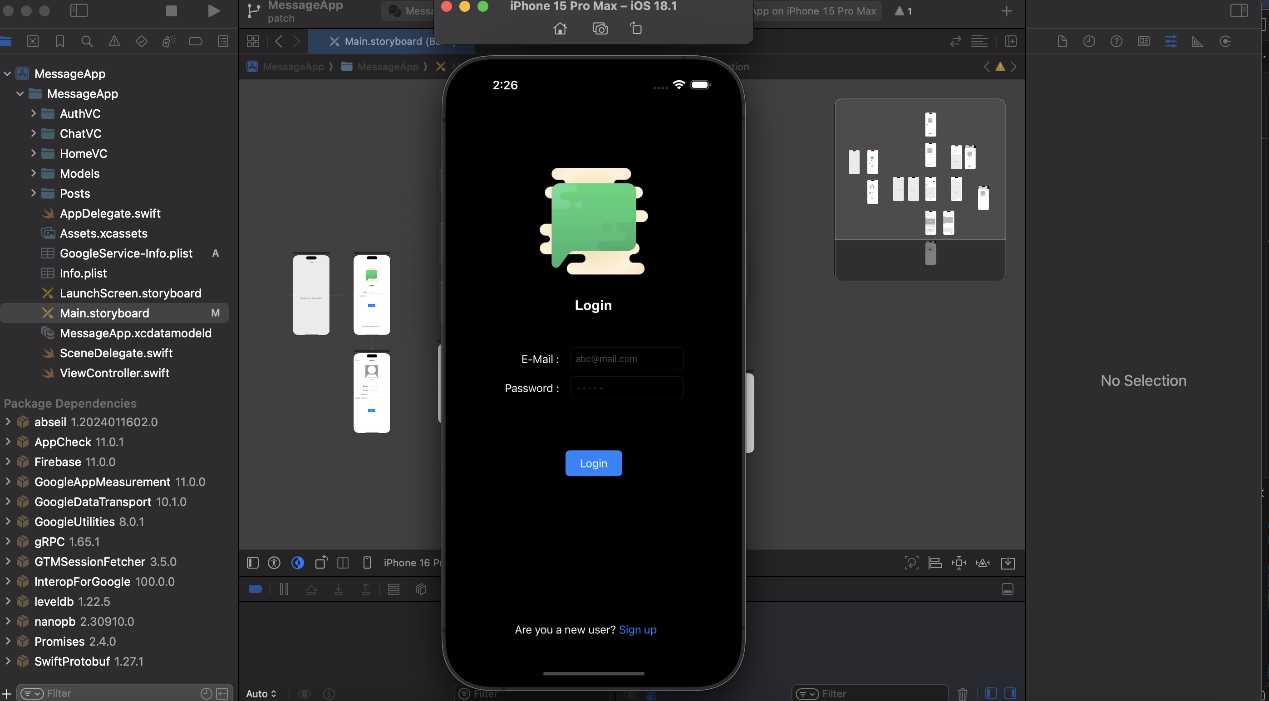The width and height of the screenshot is (1269, 701).
Task: Rotate the simulator device icon
Action: pyautogui.click(x=635, y=29)
